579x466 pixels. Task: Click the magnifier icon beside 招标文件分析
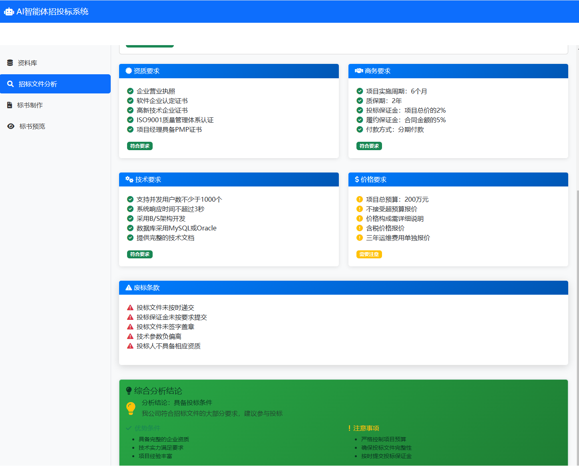tap(10, 84)
